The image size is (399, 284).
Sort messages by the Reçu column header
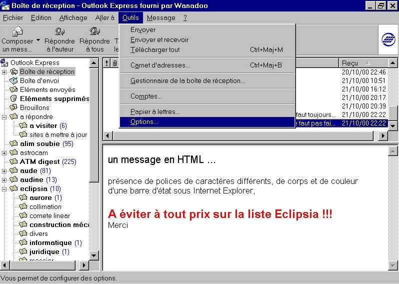(363, 63)
